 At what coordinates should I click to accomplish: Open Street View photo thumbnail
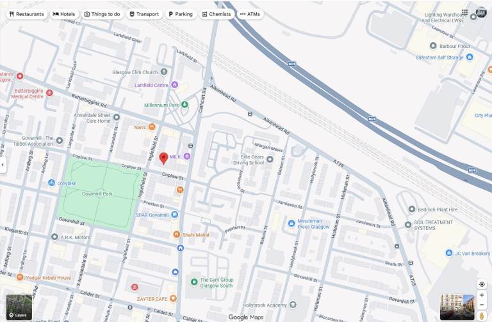point(457,307)
